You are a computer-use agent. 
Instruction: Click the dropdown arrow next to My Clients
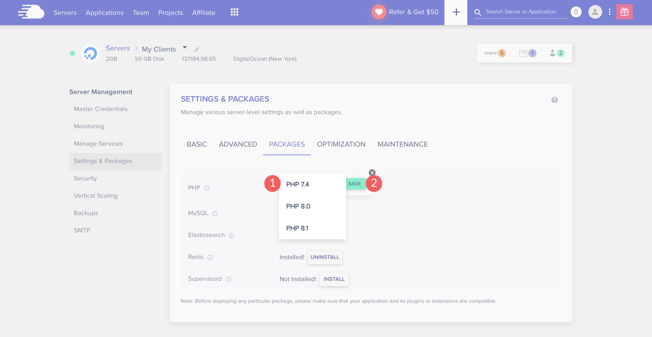[184, 48]
